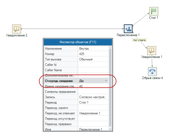Click the empty Caller Id value field
This screenshot has height=137, width=172.
click(93, 65)
